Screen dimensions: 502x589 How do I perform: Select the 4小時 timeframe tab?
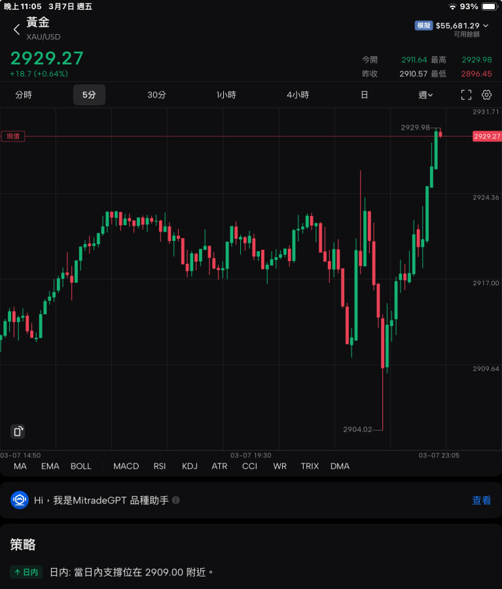pyautogui.click(x=298, y=95)
